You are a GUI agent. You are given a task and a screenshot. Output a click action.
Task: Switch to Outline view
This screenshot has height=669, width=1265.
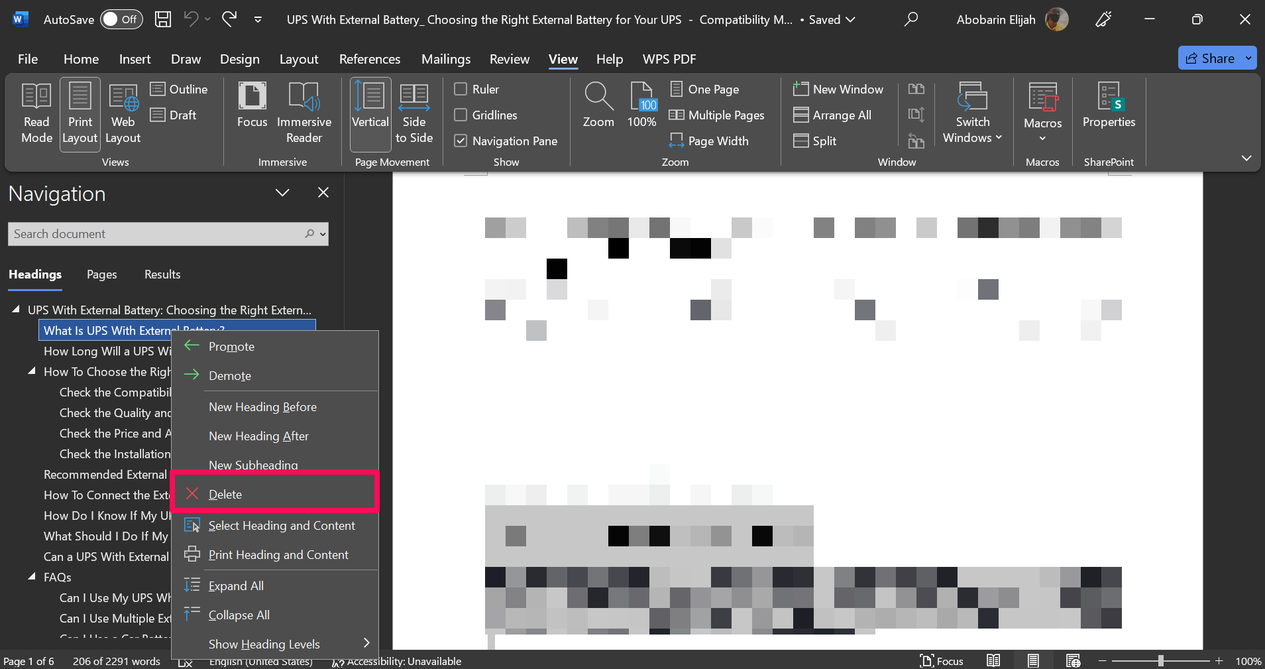(x=179, y=89)
